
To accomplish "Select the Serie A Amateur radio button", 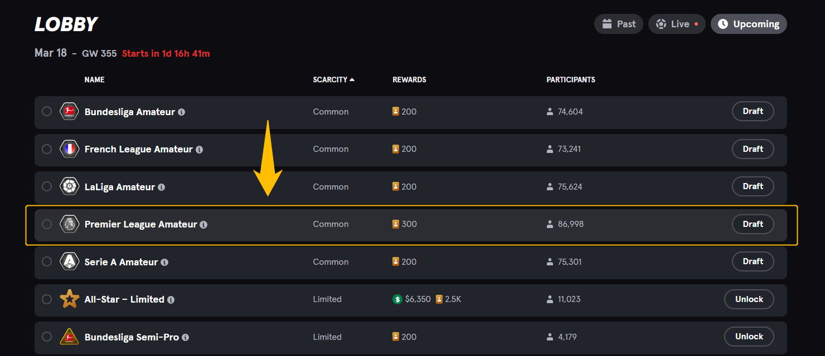I will [47, 261].
